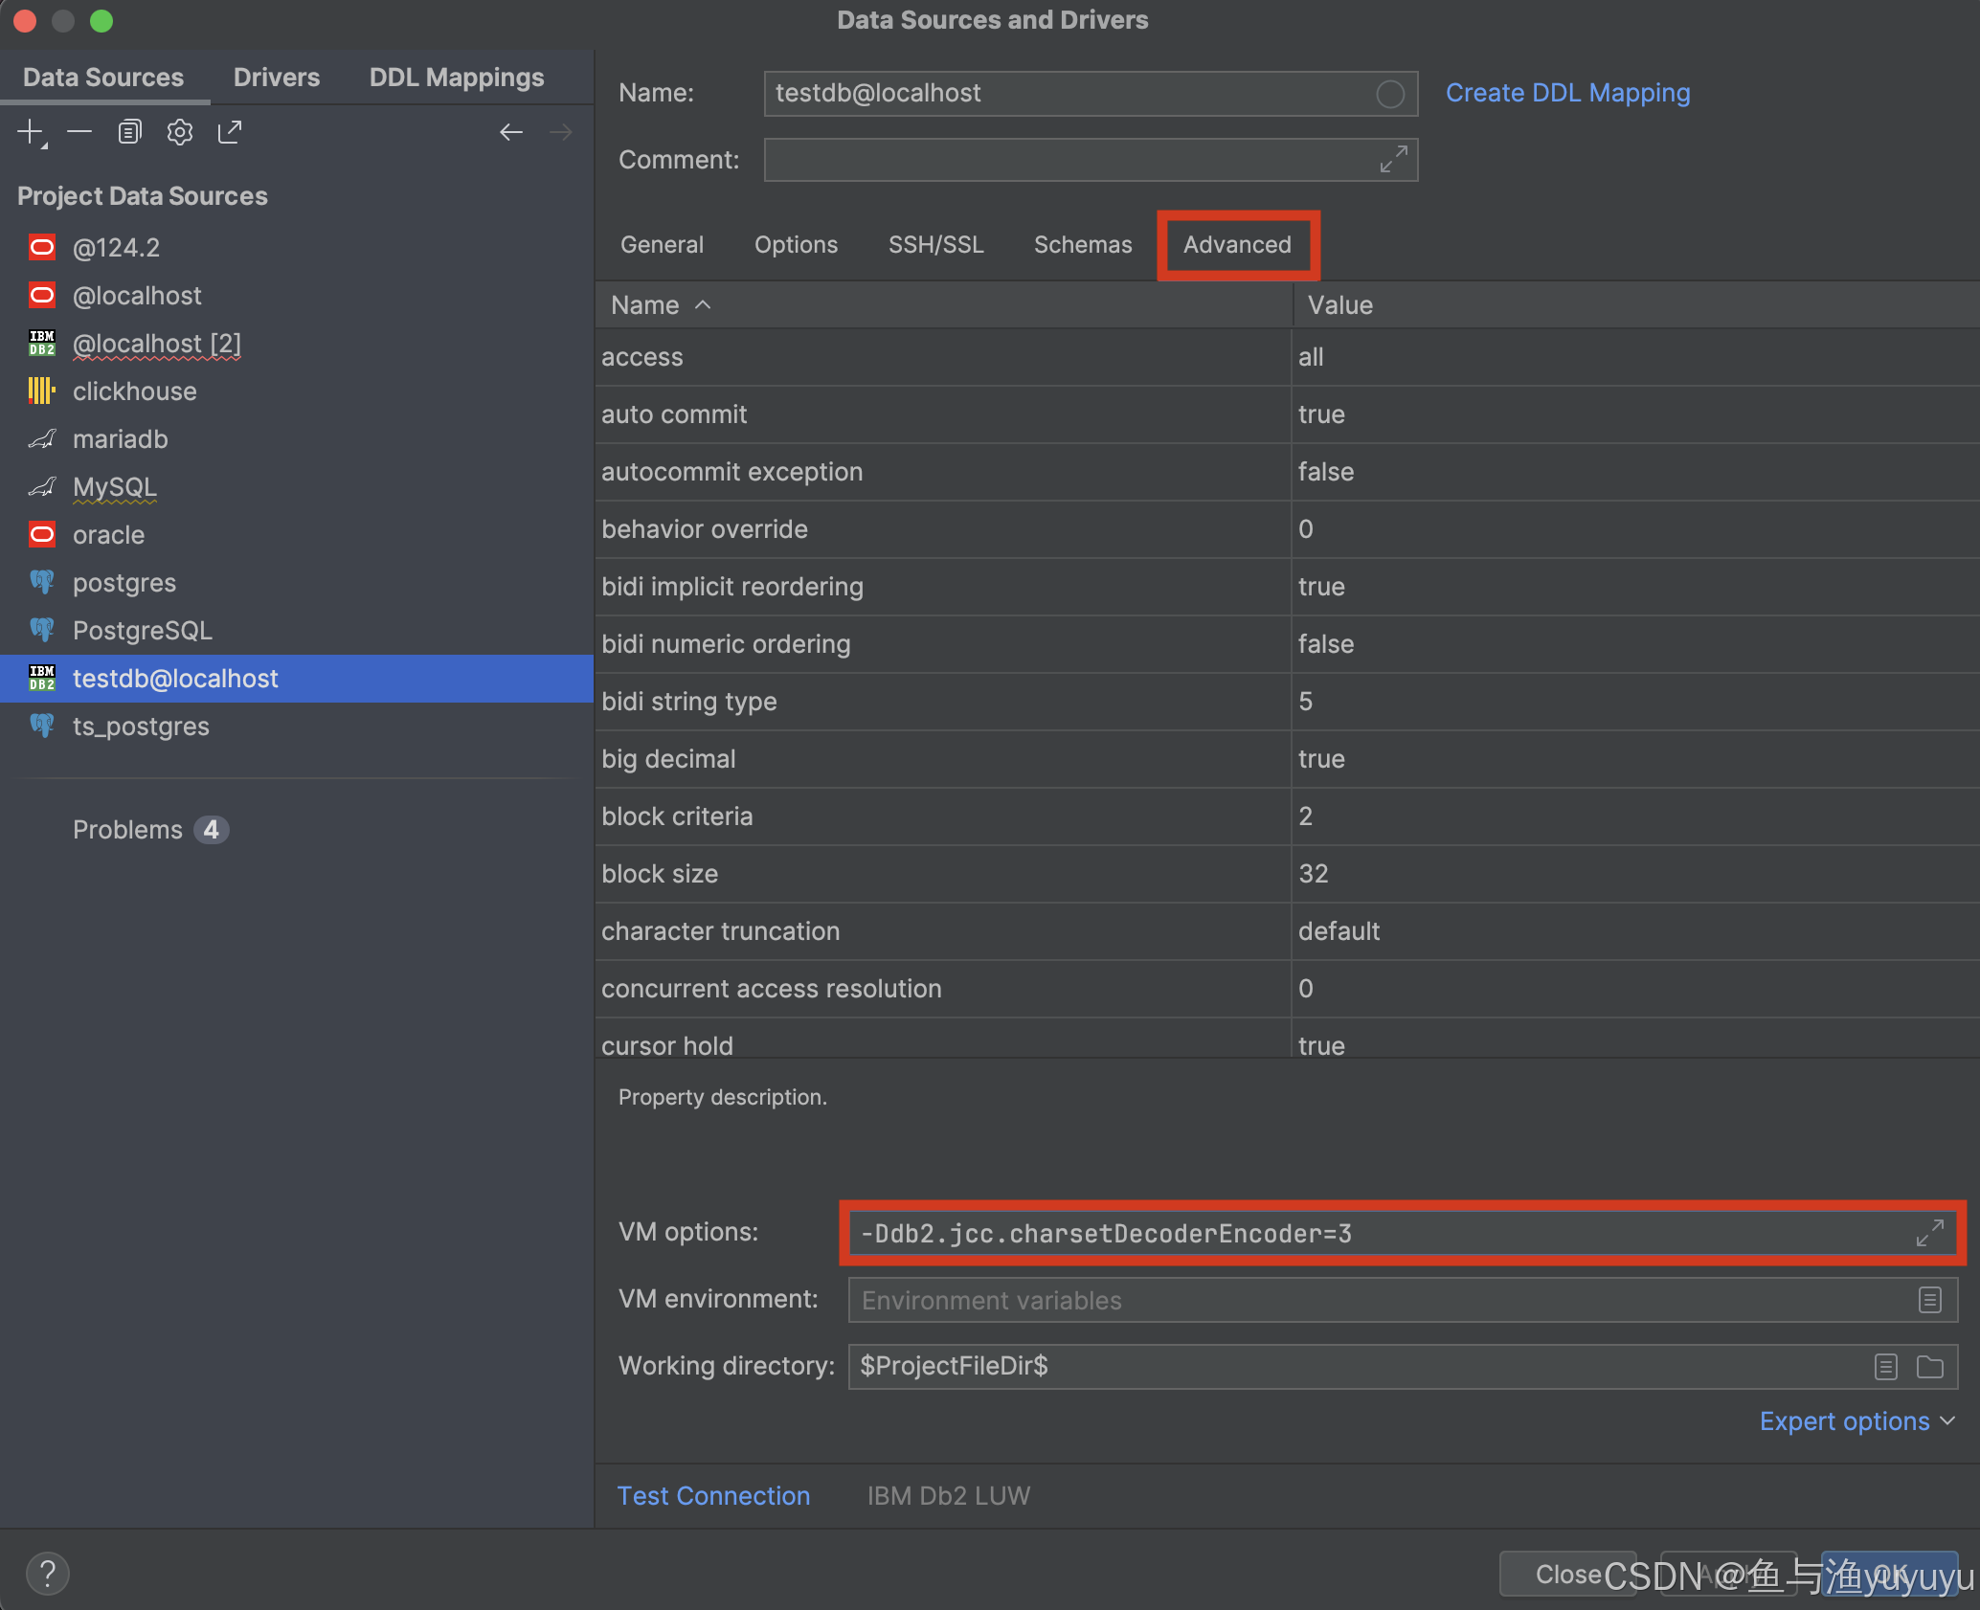Image resolution: width=1980 pixels, height=1610 pixels.
Task: Click the auto commit value cell
Action: (x=1628, y=414)
